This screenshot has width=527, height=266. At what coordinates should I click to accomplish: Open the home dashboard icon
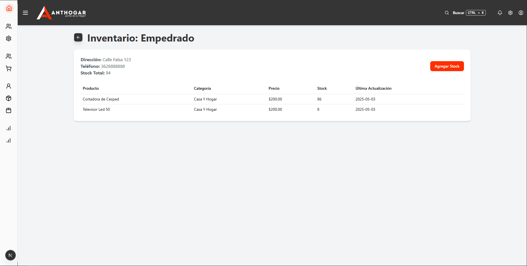[9, 8]
